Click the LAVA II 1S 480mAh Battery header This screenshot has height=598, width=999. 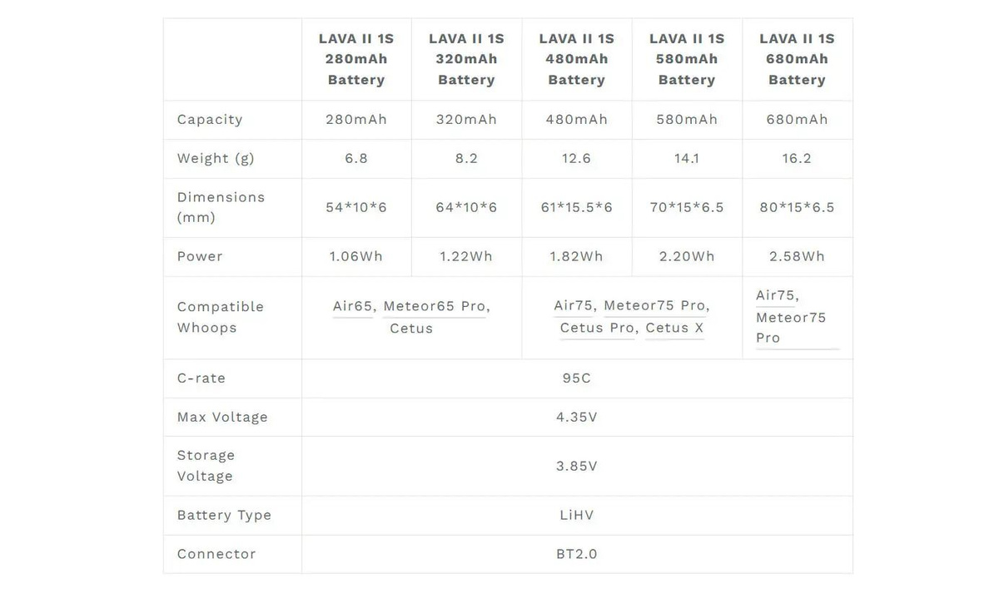tap(576, 59)
